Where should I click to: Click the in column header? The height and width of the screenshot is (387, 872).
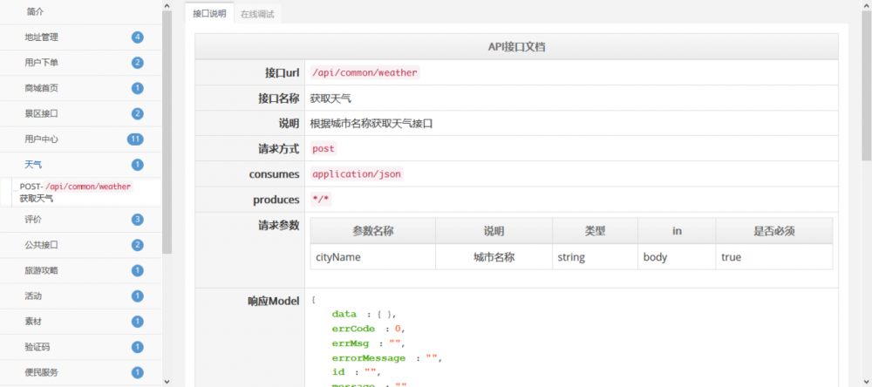click(677, 231)
